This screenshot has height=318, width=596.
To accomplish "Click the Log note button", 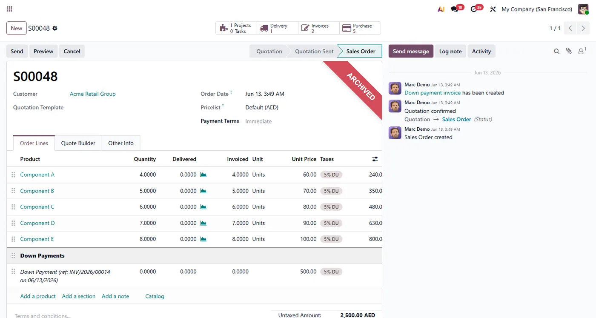I will click(450, 52).
